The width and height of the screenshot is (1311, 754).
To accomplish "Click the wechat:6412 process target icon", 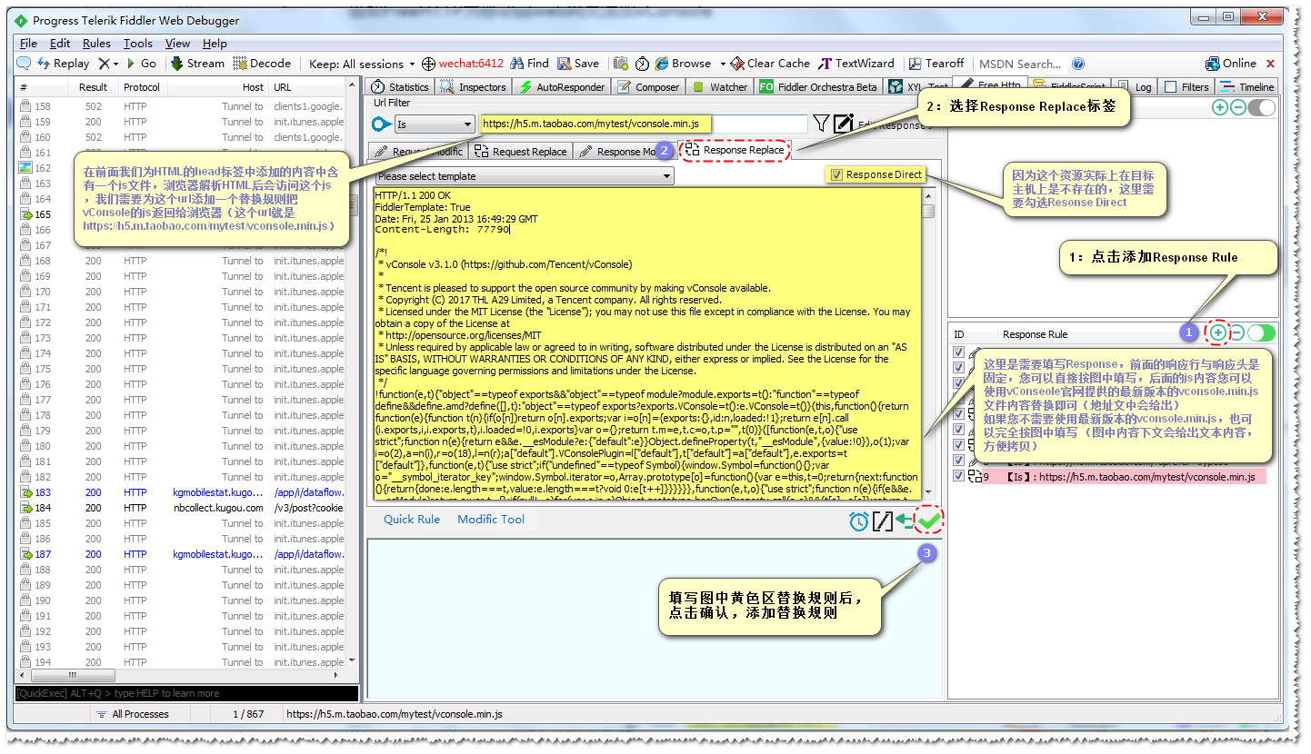I will click(x=430, y=64).
